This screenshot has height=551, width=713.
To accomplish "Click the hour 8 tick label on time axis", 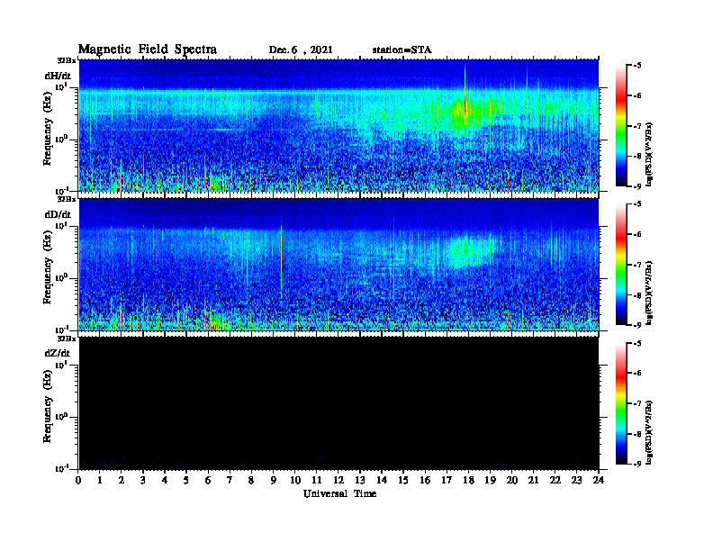I will [251, 480].
